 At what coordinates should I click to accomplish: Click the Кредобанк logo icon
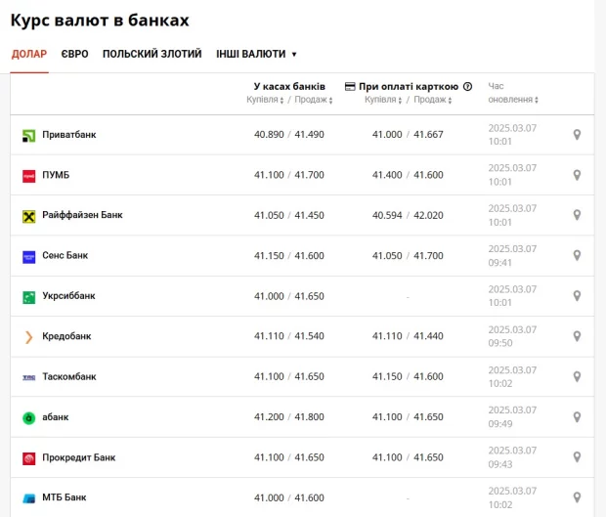point(28,336)
